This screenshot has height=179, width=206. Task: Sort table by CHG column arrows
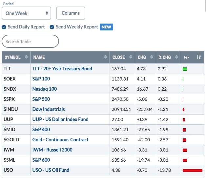[x=152, y=57]
